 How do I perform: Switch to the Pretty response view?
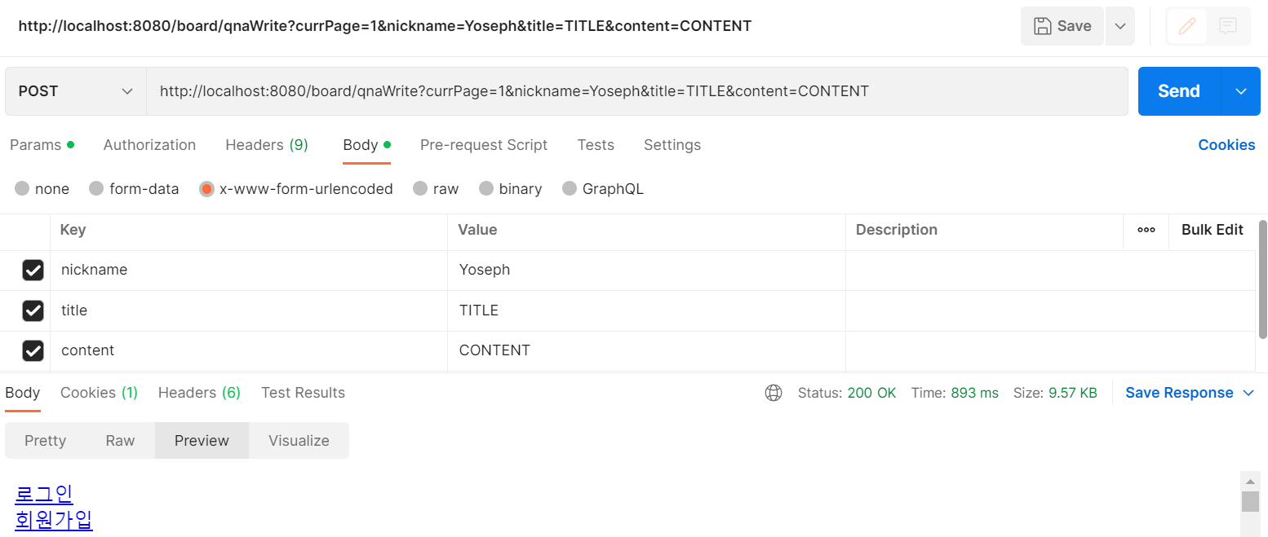[45, 440]
